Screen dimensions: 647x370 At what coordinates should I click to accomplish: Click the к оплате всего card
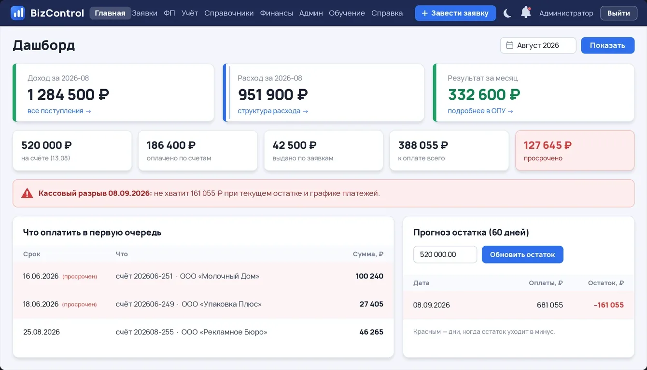(x=449, y=150)
